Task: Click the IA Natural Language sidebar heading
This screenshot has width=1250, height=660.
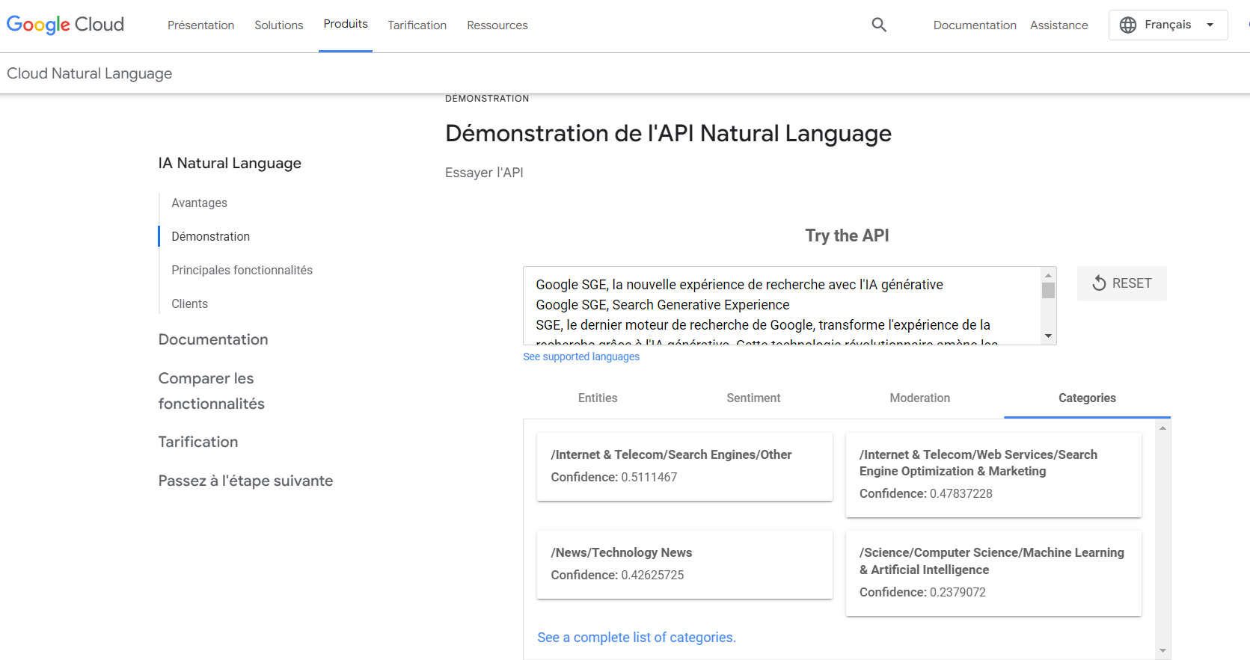Action: tap(230, 163)
